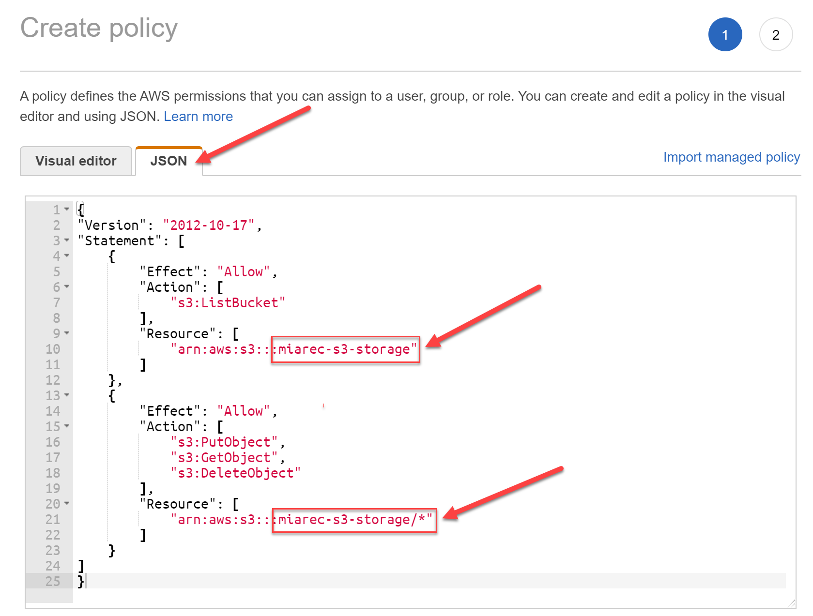Collapse the Action fold arrow at line 6
The height and width of the screenshot is (616, 813).
(x=67, y=287)
